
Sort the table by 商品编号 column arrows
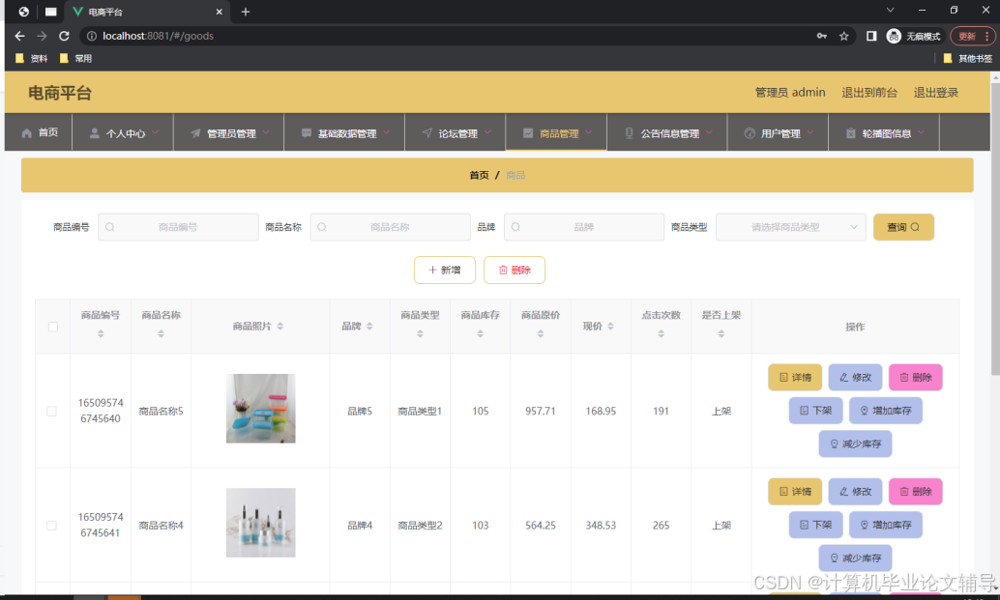click(101, 333)
